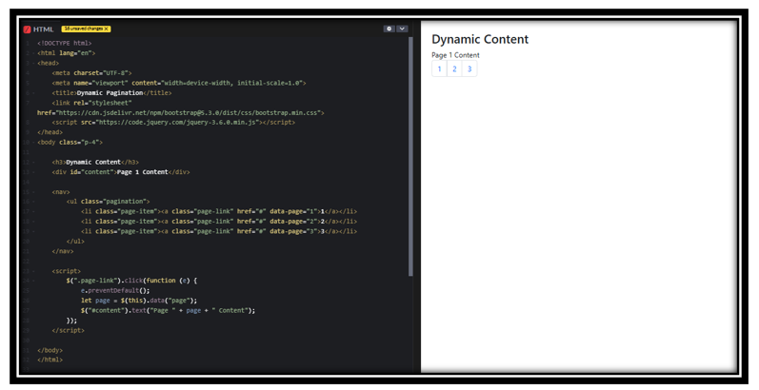Expand the HTML panel chevron dropdown

coord(402,29)
